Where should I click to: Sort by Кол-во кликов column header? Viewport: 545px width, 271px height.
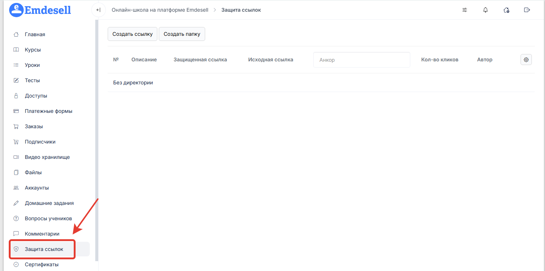tap(440, 60)
